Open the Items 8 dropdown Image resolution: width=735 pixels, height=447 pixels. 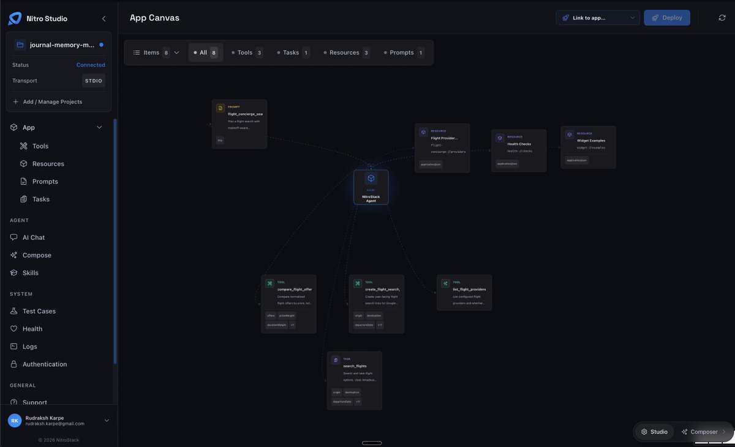(x=156, y=53)
